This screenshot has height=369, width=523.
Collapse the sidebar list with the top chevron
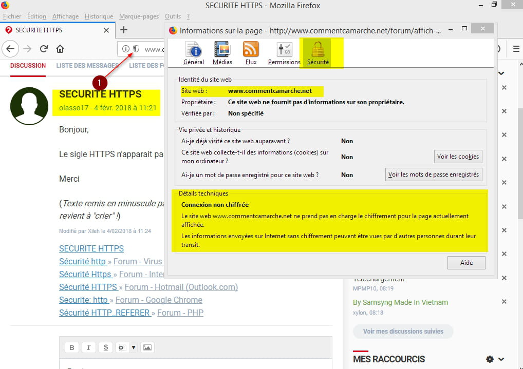click(501, 73)
